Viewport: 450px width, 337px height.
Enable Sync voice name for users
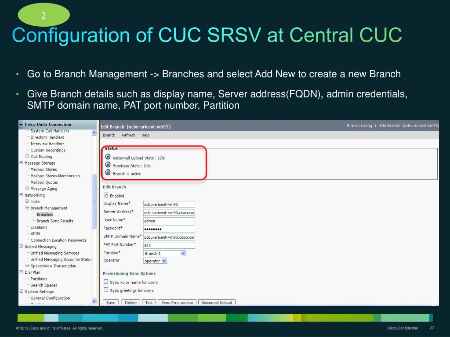pos(106,282)
